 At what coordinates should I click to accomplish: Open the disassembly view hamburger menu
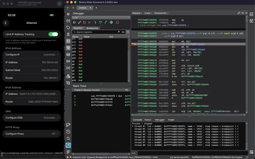tap(246, 13)
